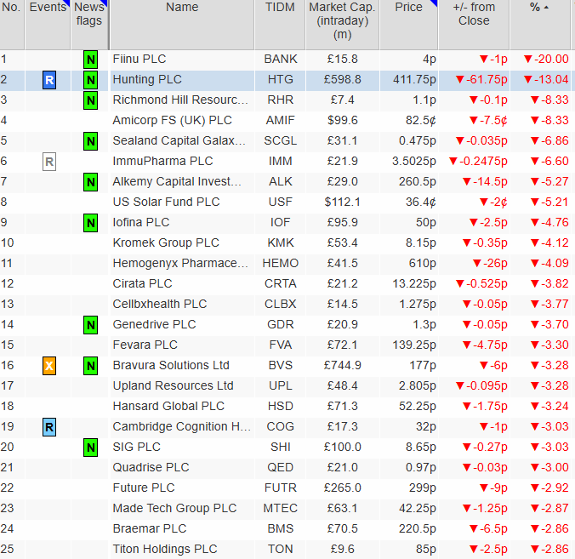Click market cap £744.9 cell
Screen dimensions: 575x559
[343, 365]
